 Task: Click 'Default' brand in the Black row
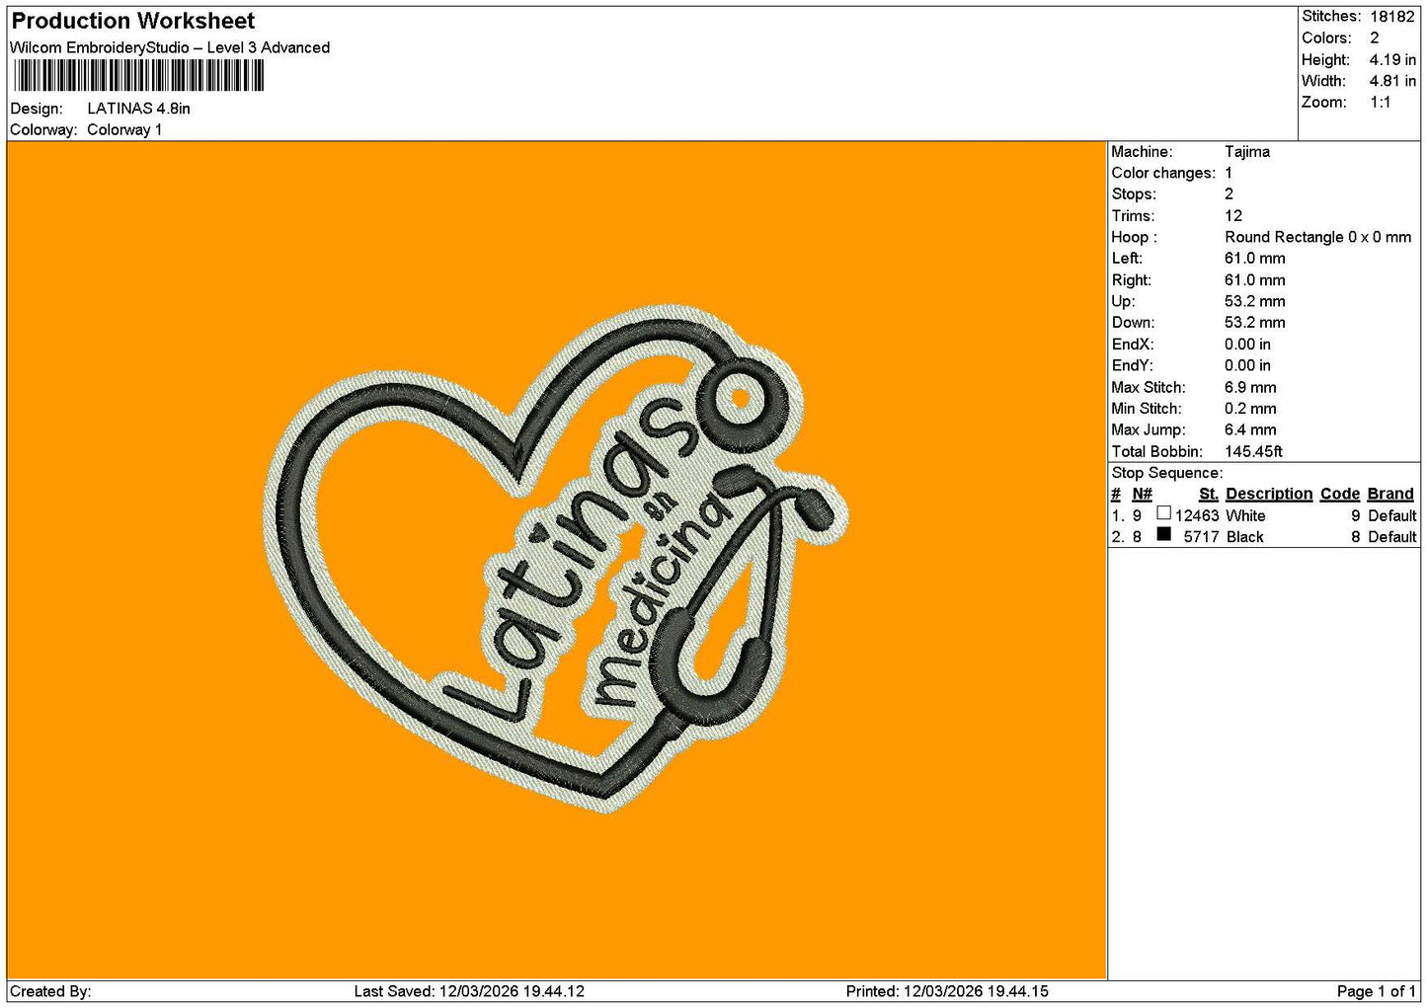pyautogui.click(x=1392, y=537)
